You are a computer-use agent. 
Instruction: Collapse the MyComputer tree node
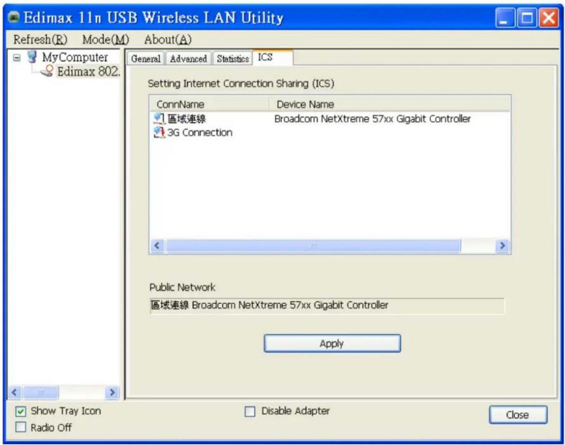pyautogui.click(x=17, y=57)
